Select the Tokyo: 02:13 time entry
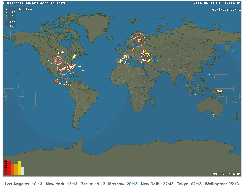This screenshot has width=243, height=188. 189,184
